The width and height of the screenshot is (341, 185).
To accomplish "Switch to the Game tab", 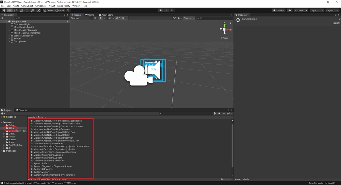I will [90, 15].
